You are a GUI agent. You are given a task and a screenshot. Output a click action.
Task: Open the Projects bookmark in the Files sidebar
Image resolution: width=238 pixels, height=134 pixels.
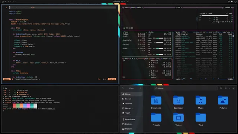(131, 124)
